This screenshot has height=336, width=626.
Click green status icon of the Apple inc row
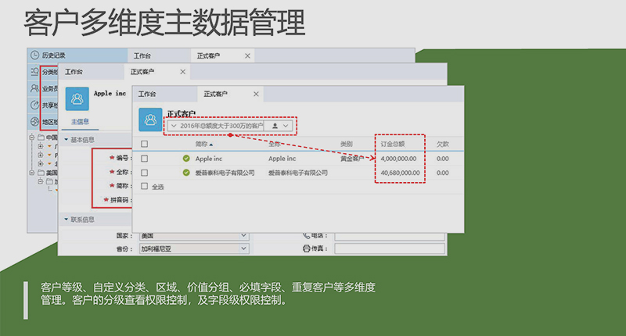coord(186,159)
